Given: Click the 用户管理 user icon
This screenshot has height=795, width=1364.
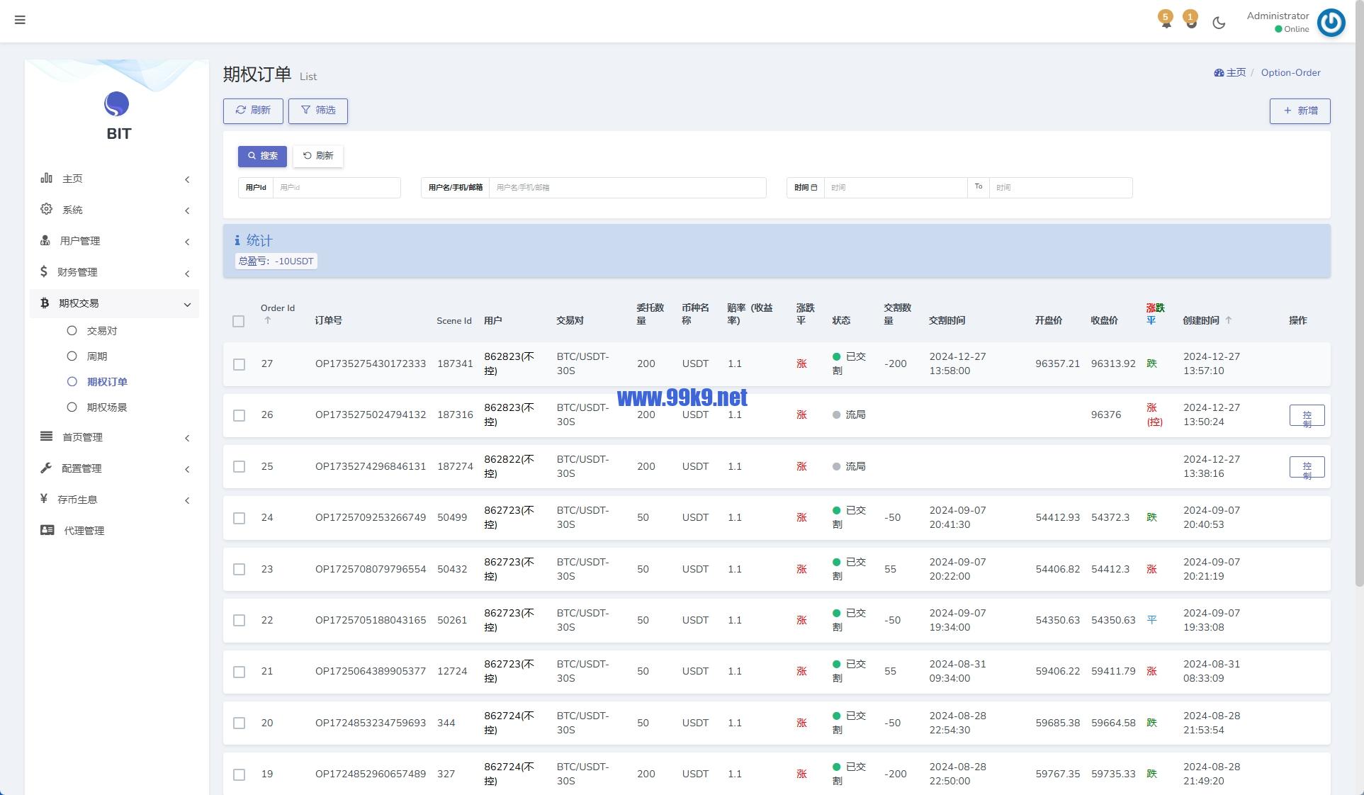Looking at the screenshot, I should point(45,240).
